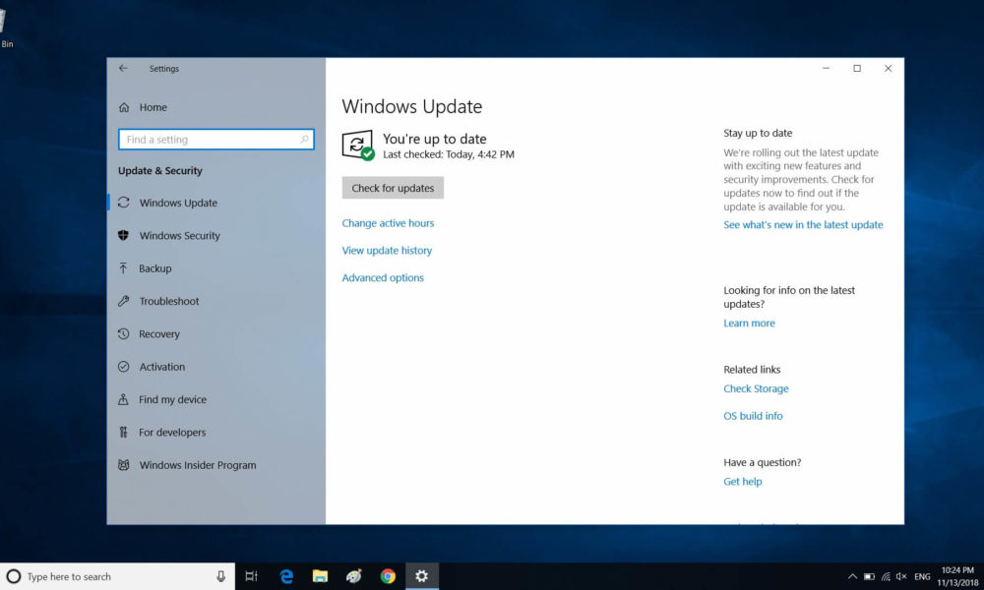Show hidden tray icons chevron
Image resolution: width=984 pixels, height=590 pixels.
pos(852,576)
